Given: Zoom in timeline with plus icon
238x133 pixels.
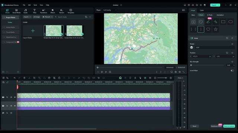Looking at the screenshot, I should click(x=171, y=78).
